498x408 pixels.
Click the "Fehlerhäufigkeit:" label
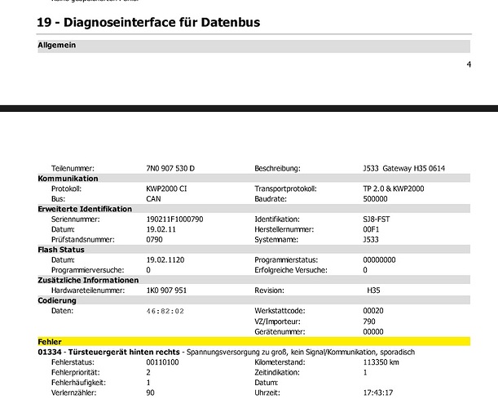78,383
